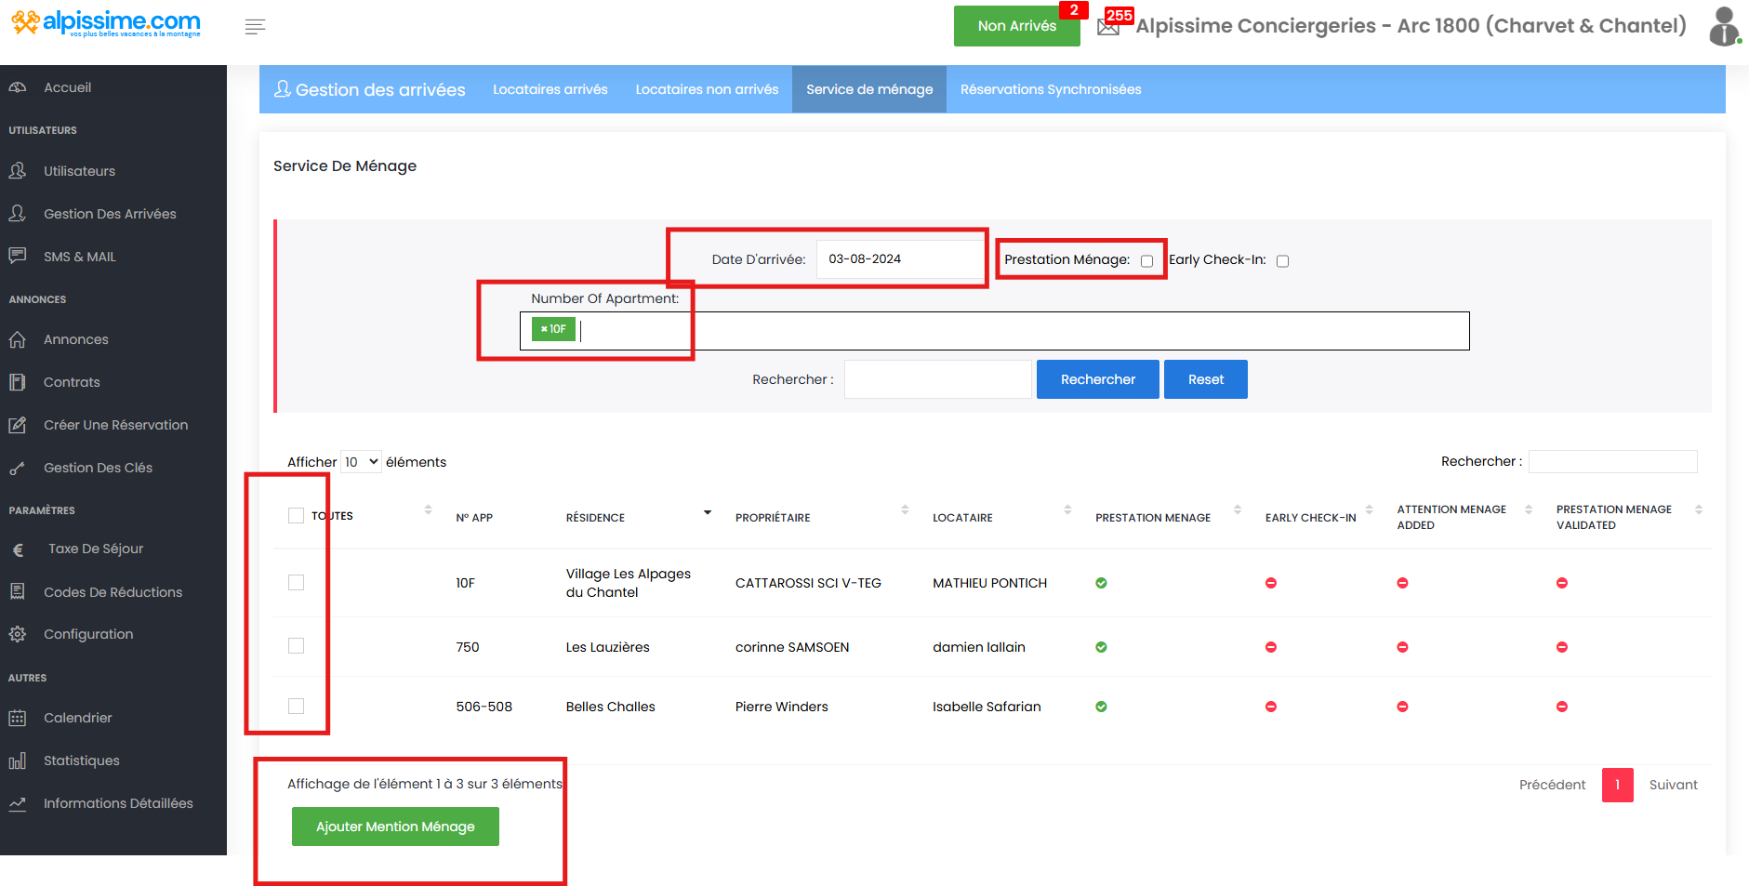The height and width of the screenshot is (886, 1749).
Task: Open Calendrier via its calendar icon
Action: 18,718
